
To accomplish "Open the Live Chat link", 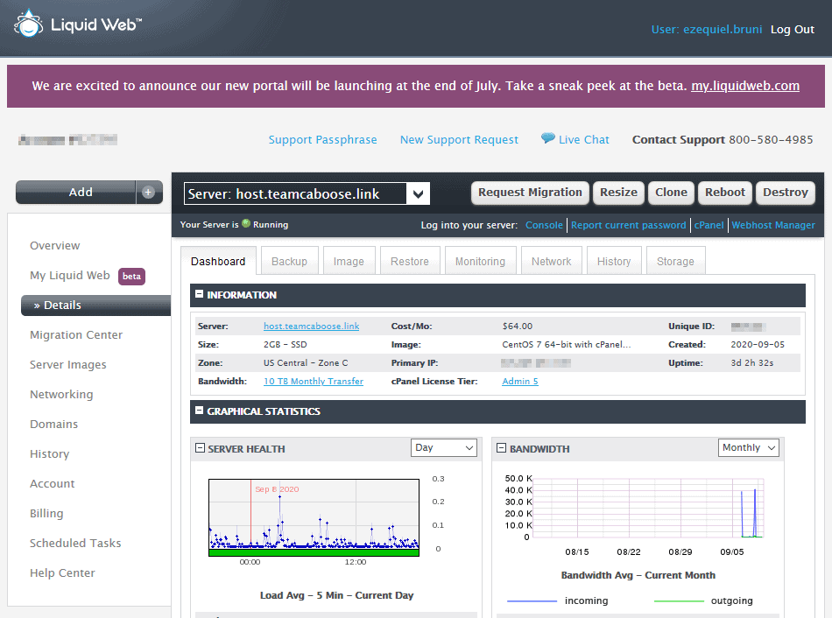I will (x=583, y=139).
